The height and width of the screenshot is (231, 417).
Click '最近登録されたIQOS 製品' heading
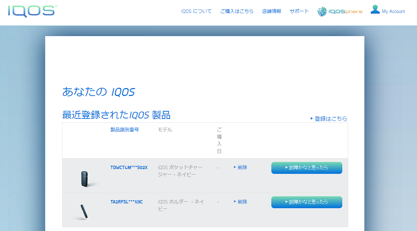coord(116,115)
